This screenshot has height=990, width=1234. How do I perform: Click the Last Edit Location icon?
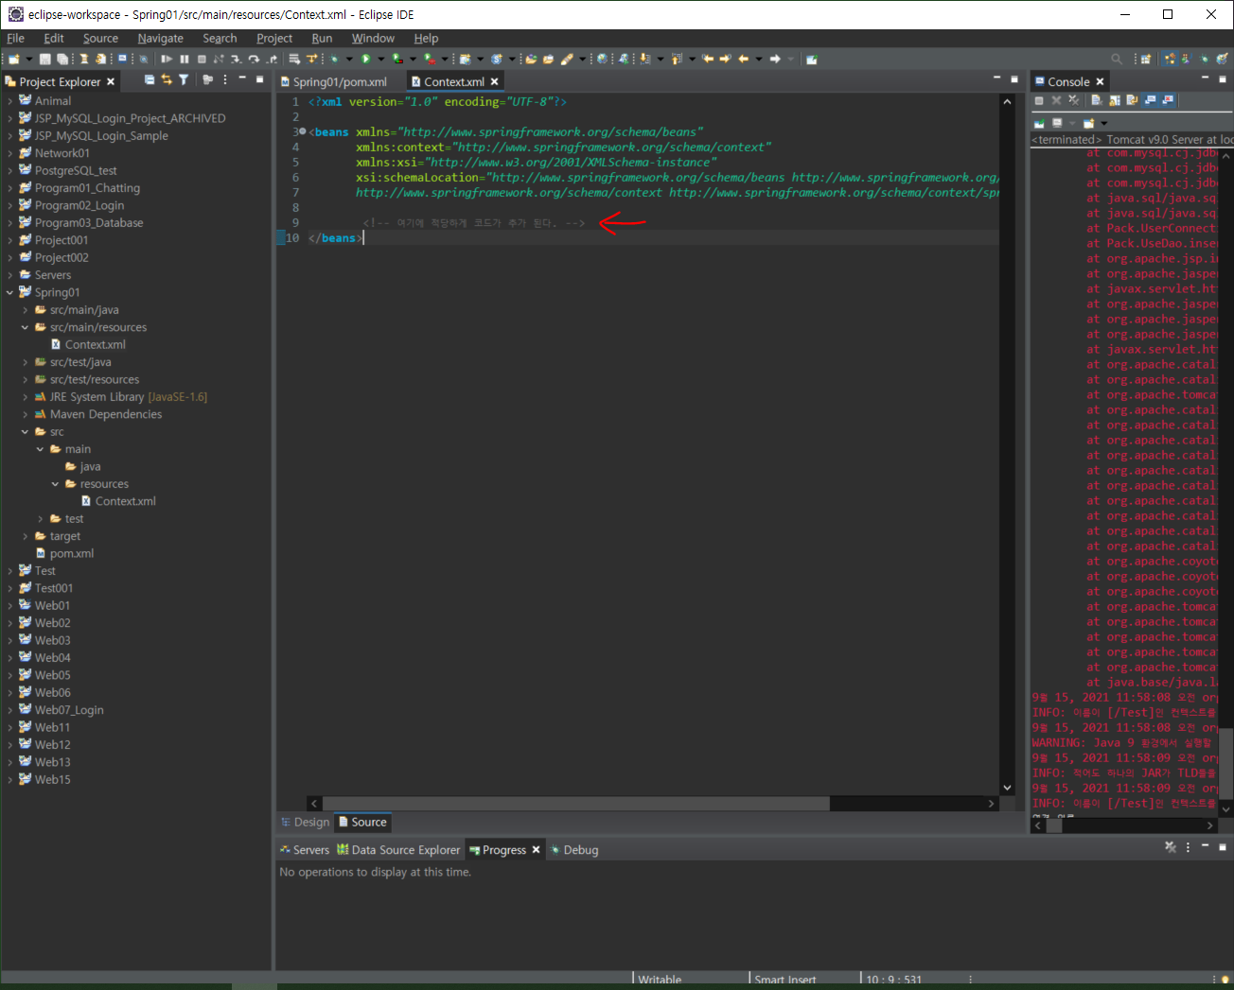tap(707, 59)
